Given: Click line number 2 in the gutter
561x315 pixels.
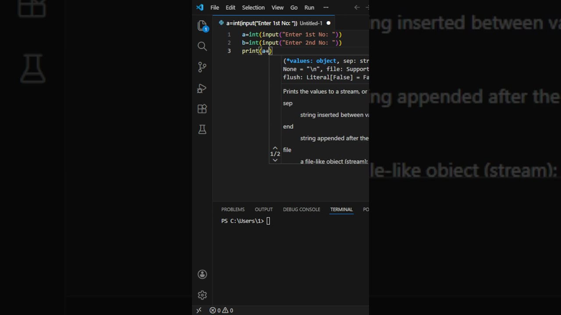Looking at the screenshot, I should [x=229, y=43].
